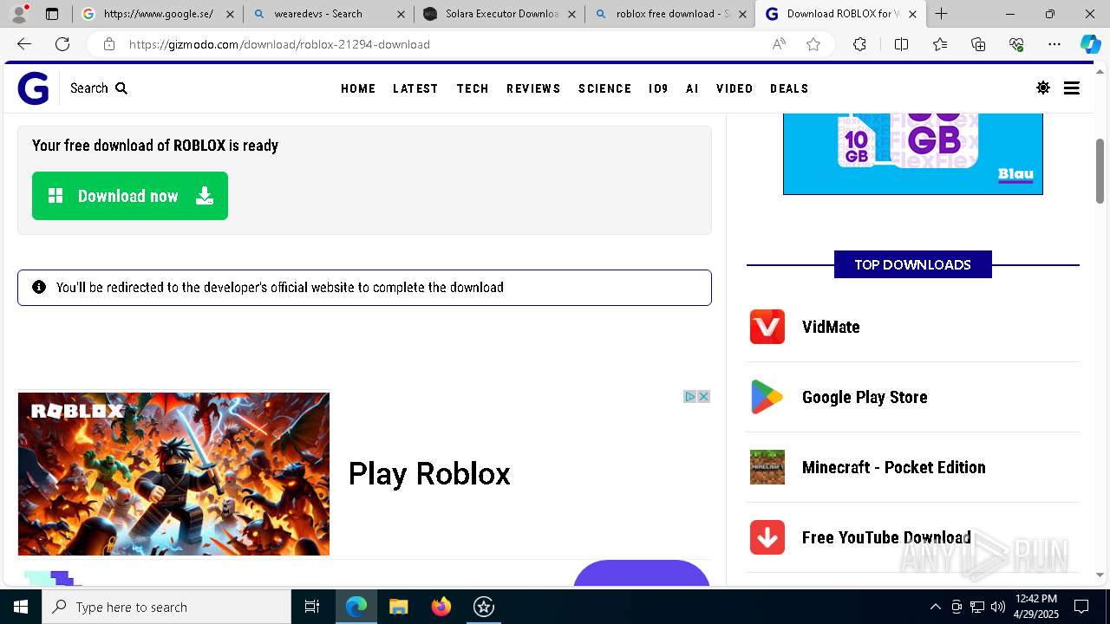
Task: Launch Firefox from the taskbar
Action: (441, 607)
